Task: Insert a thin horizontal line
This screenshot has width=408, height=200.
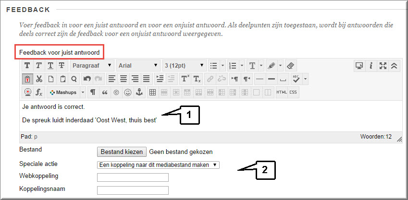Action: [260, 79]
